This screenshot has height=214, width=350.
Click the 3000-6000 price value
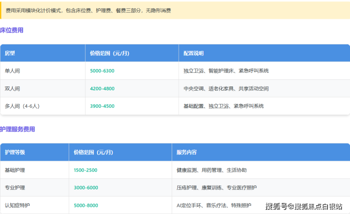click(86, 188)
